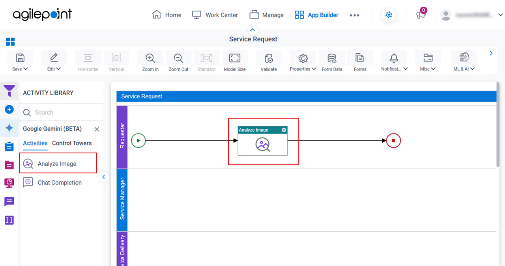The image size is (505, 266).
Task: Click the Service Request pool title bar
Action: [307, 96]
